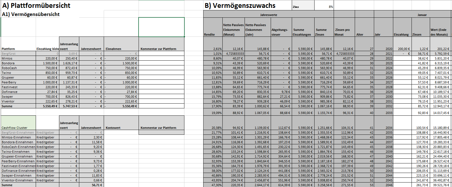Select the PeerBerry platform name cell
This screenshot has width=452, height=187.
tap(18, 82)
